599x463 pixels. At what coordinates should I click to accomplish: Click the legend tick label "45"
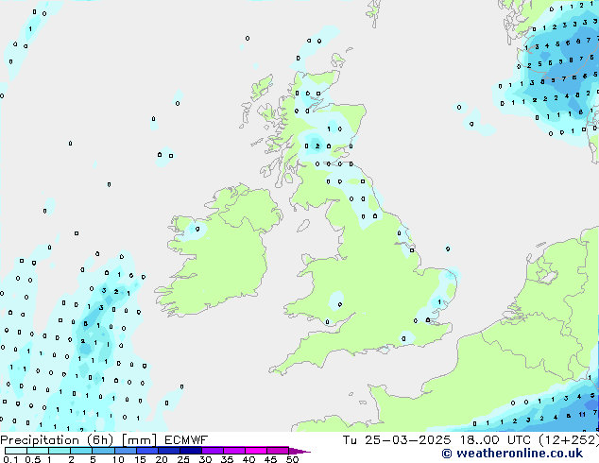(x=270, y=459)
